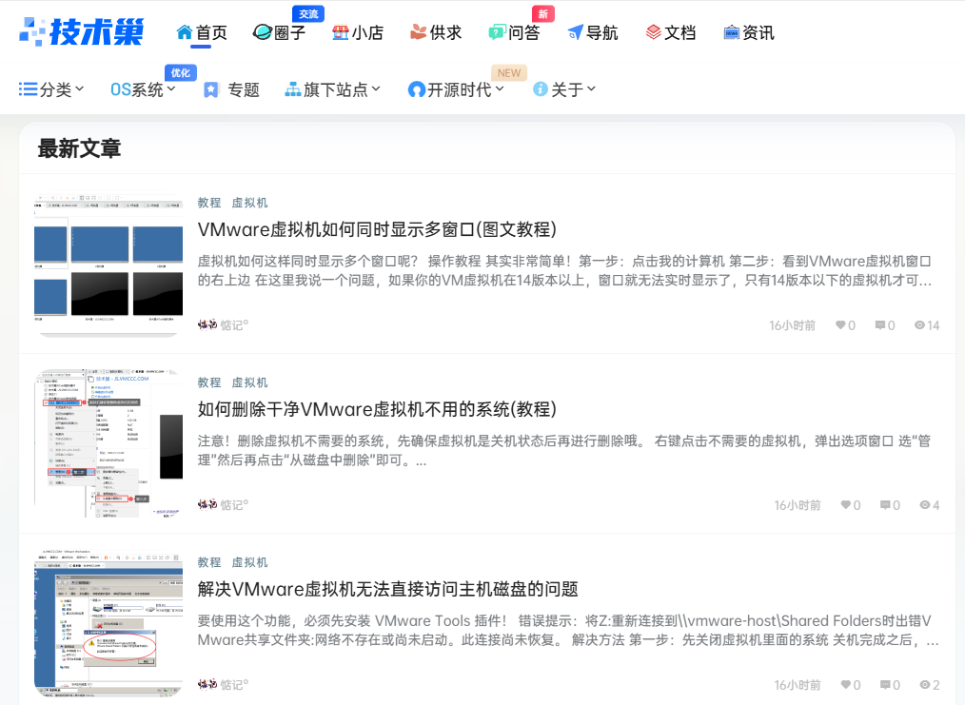Click 教程 tag on the 多窗口 article
This screenshot has width=965, height=705.
209,203
